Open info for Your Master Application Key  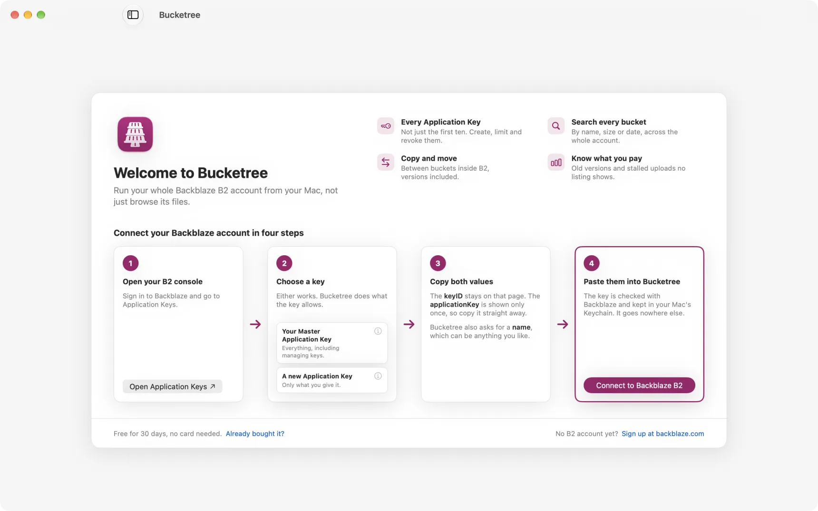(378, 331)
